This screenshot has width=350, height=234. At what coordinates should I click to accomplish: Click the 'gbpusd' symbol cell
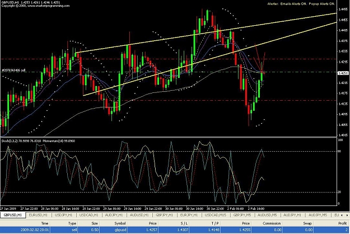120,230
